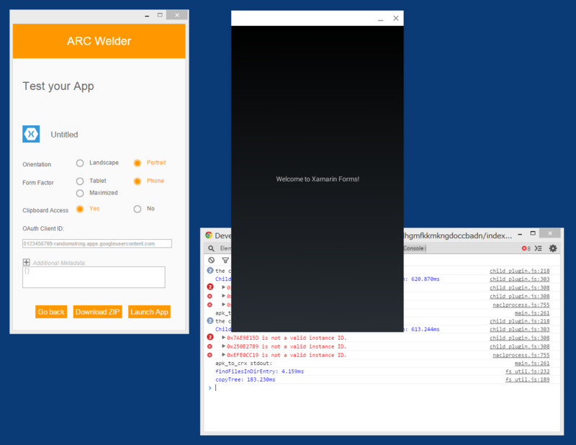Choose Maximized form factor
576x445 pixels.
[x=80, y=193]
